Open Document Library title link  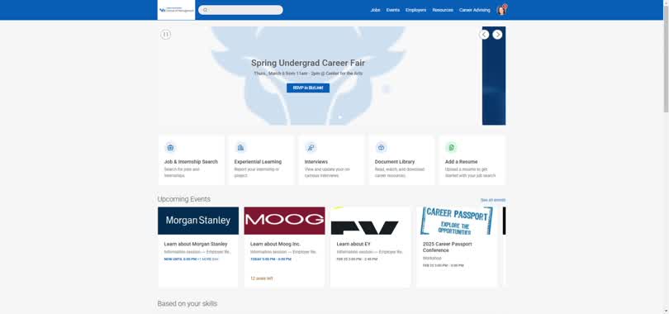(395, 162)
